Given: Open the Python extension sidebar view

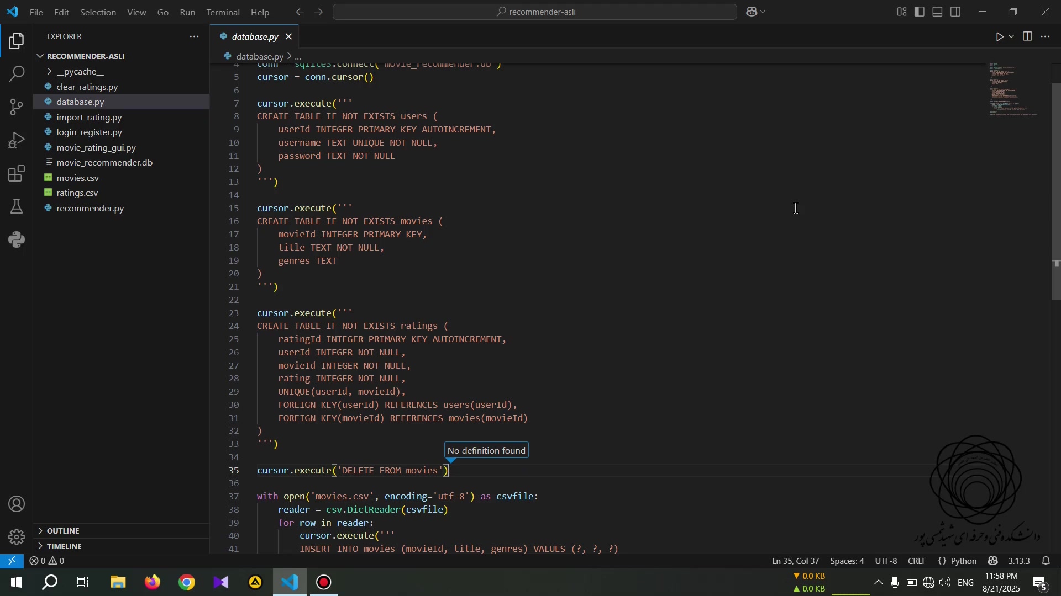Looking at the screenshot, I should pyautogui.click(x=17, y=240).
